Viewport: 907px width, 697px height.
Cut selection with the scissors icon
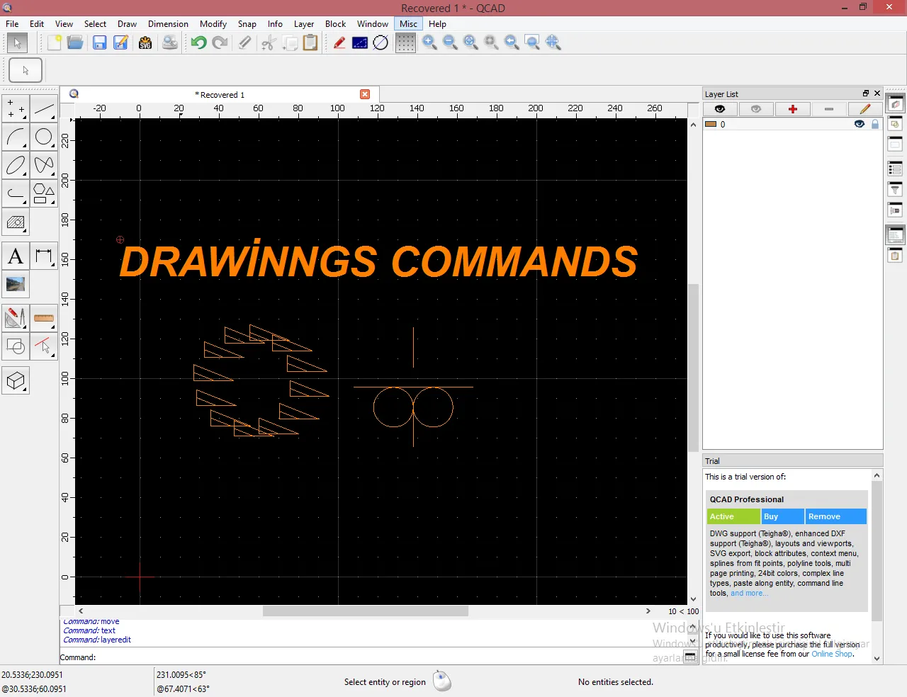268,42
